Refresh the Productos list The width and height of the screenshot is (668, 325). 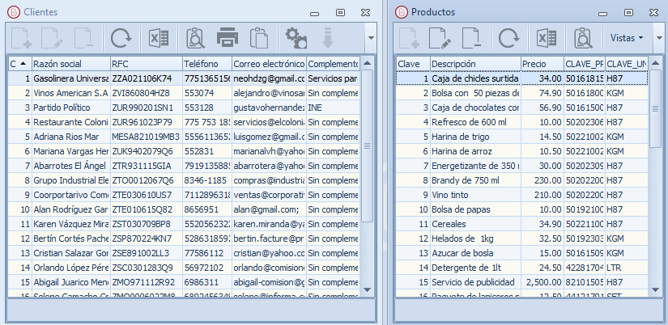click(x=509, y=37)
